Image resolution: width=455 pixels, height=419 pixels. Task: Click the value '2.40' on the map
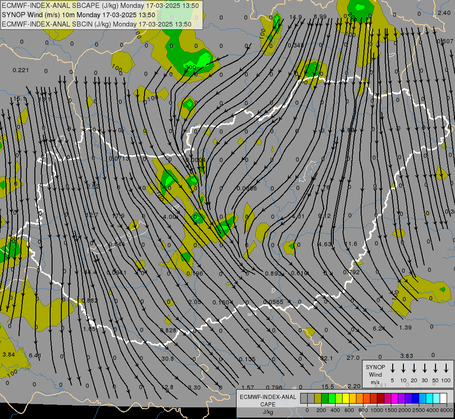tap(444, 13)
